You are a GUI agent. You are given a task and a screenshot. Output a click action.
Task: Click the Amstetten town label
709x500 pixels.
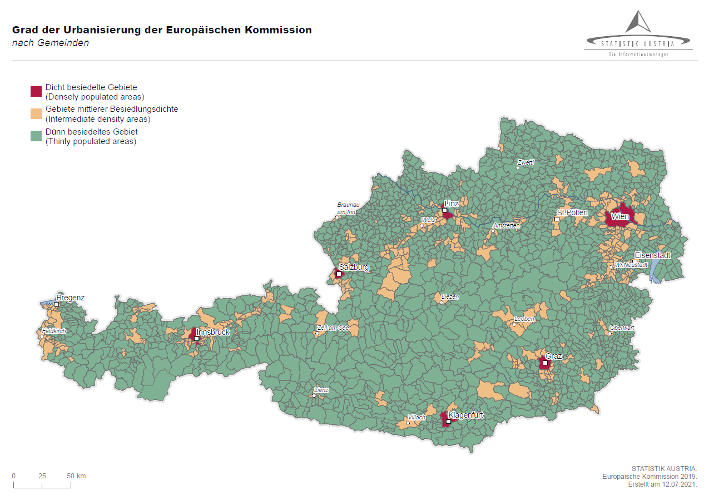click(x=507, y=225)
